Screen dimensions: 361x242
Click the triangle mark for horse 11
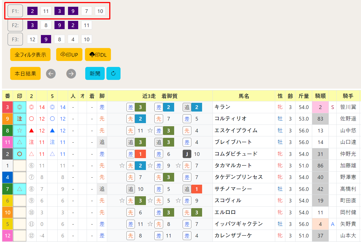19,142
